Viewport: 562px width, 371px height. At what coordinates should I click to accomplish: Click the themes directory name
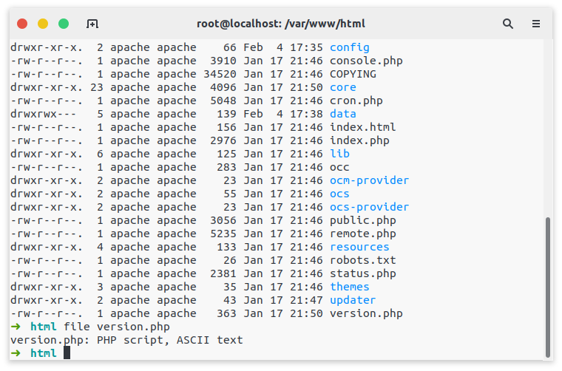pyautogui.click(x=350, y=287)
